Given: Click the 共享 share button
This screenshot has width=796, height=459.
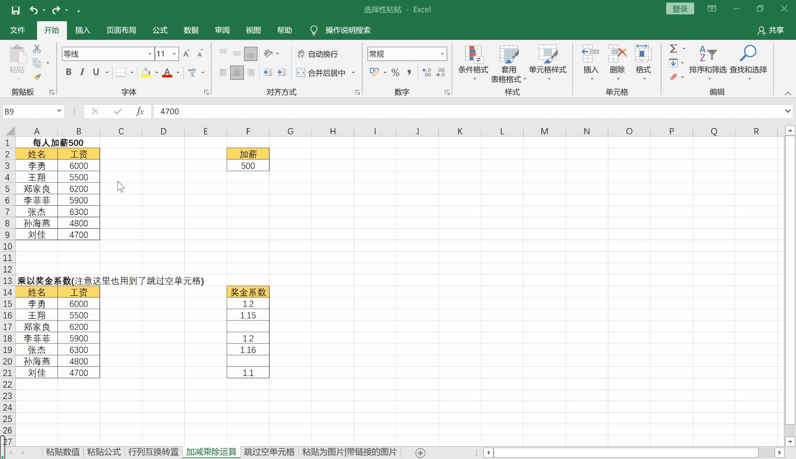Looking at the screenshot, I should [x=771, y=30].
